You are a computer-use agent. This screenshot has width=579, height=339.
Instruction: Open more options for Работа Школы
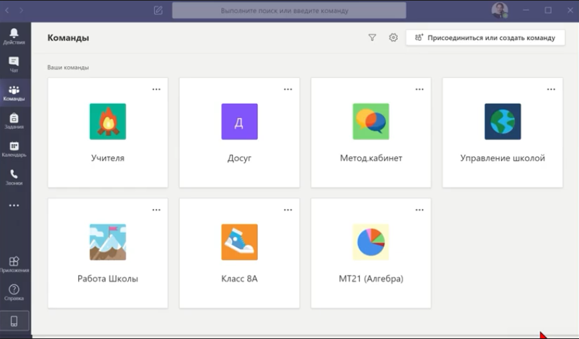pos(156,210)
